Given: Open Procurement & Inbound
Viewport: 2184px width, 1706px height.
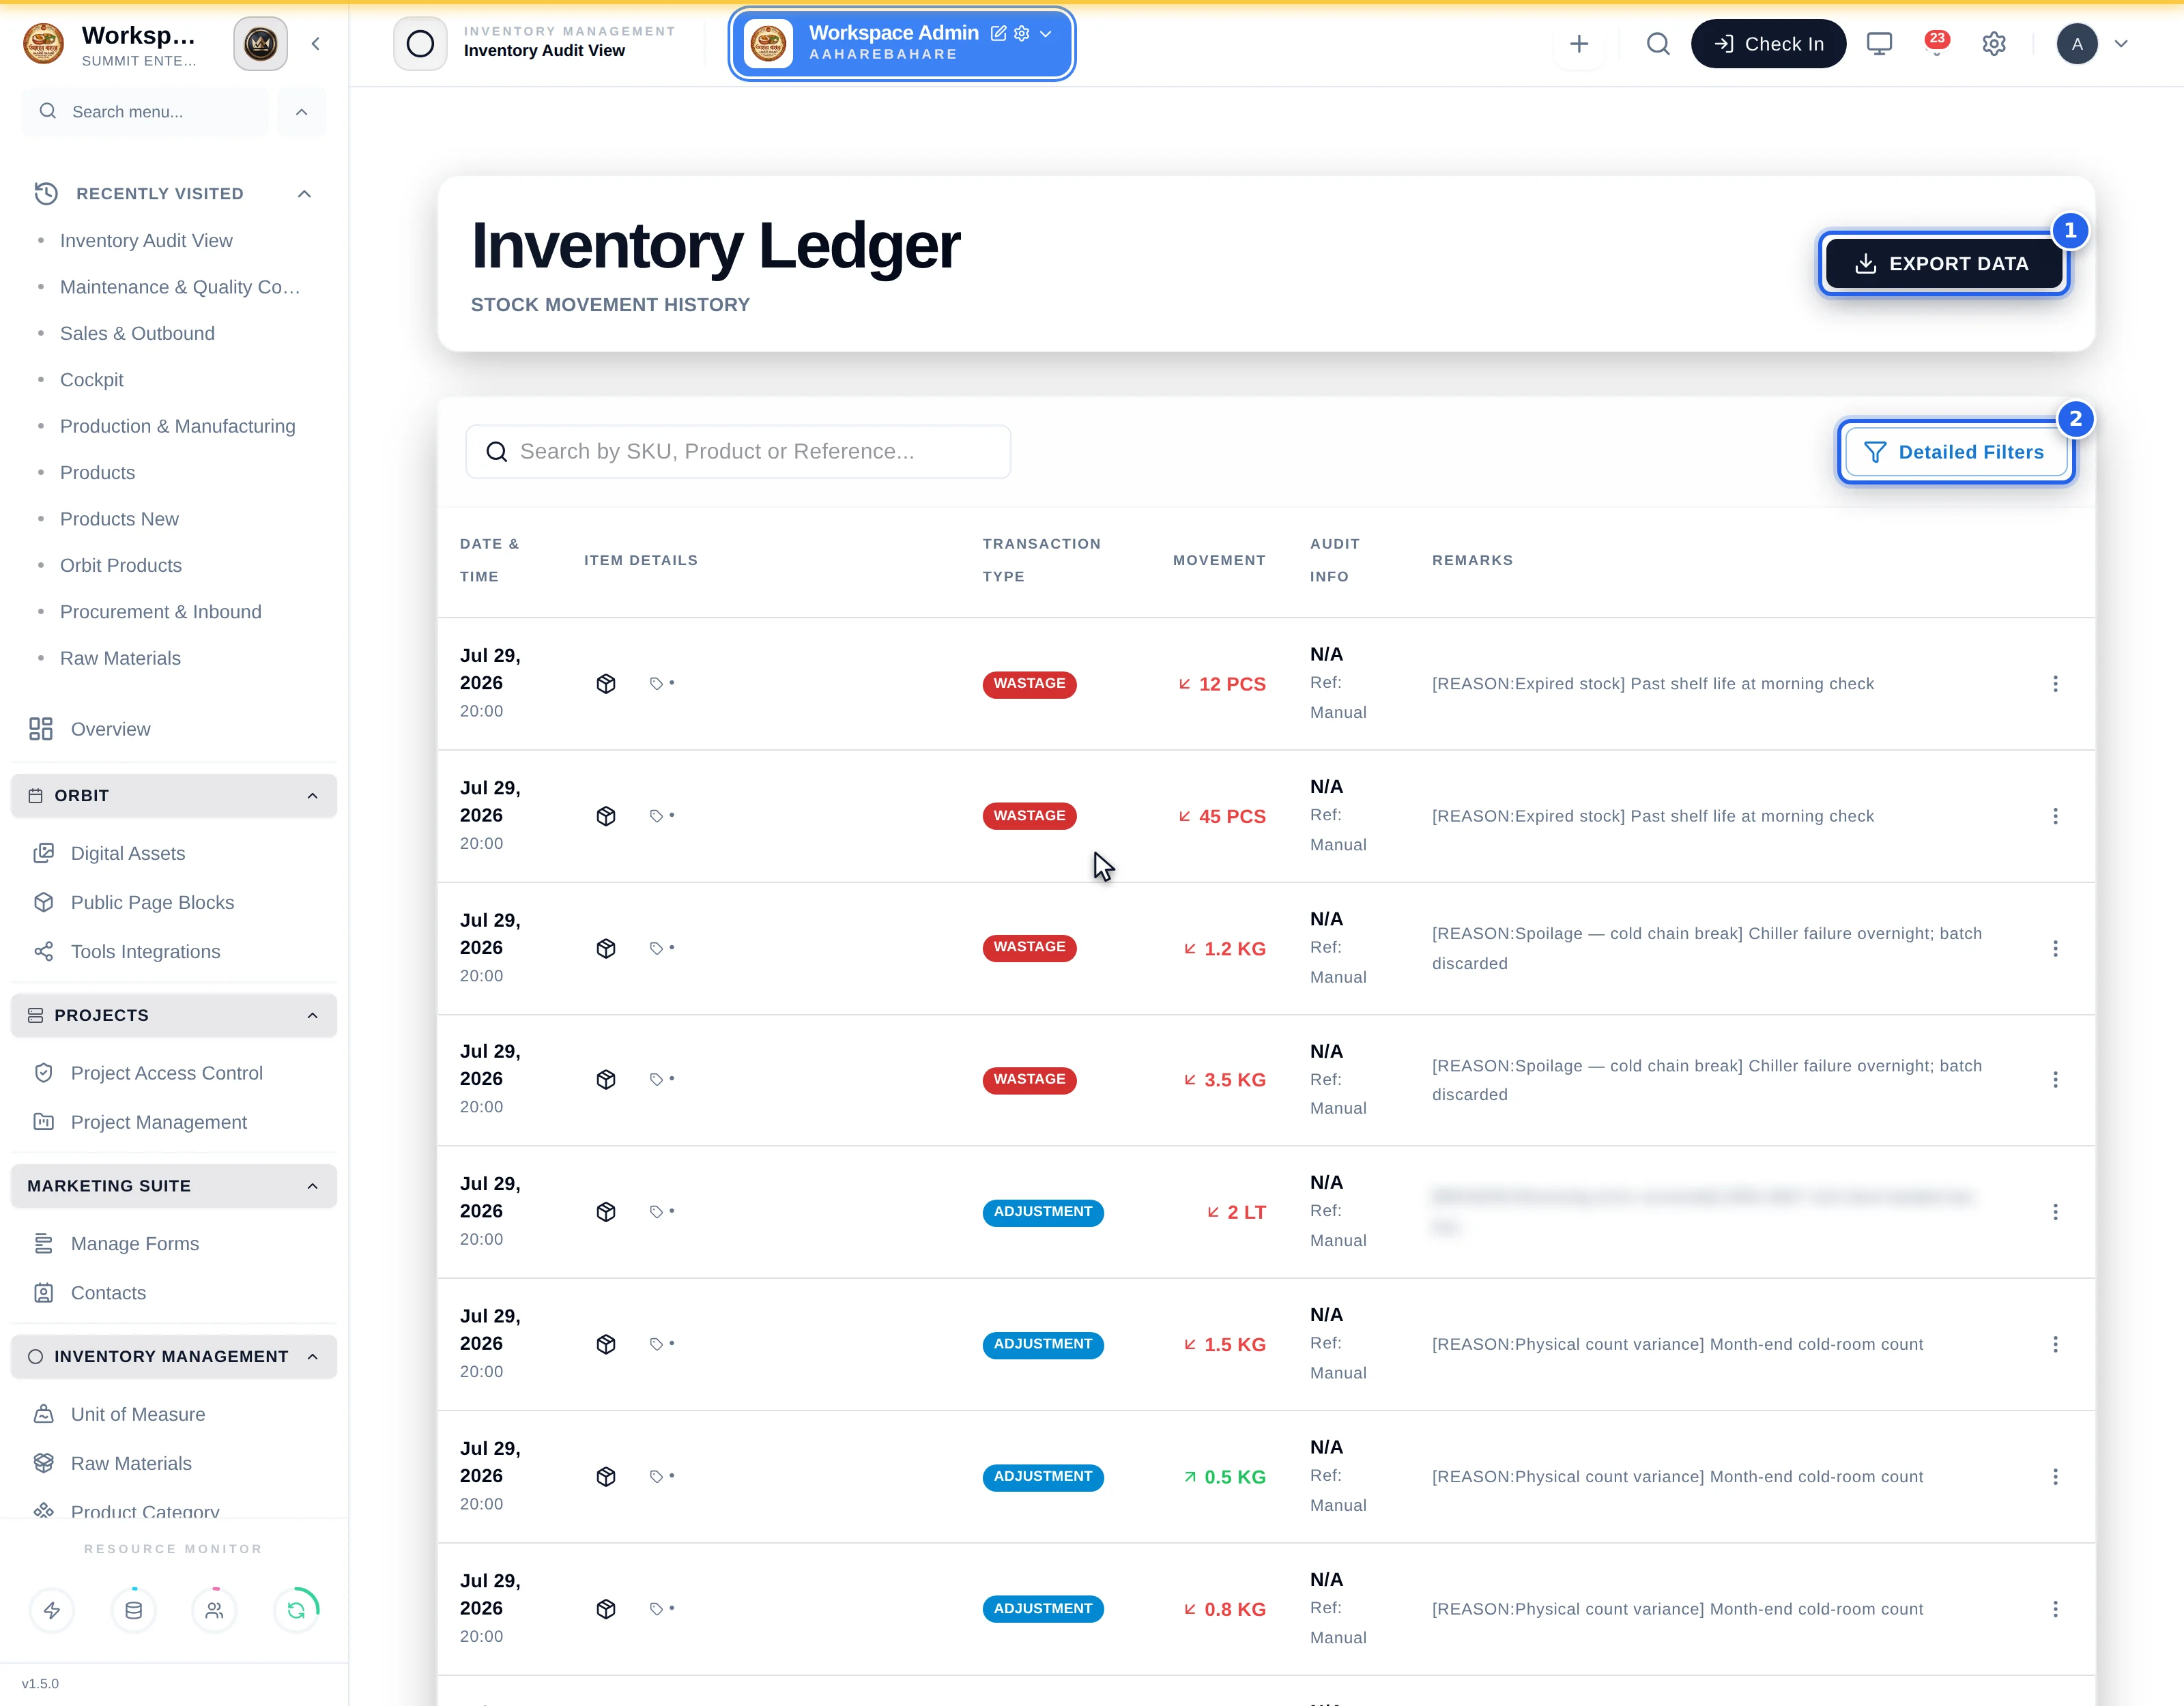Looking at the screenshot, I should (x=161, y=612).
